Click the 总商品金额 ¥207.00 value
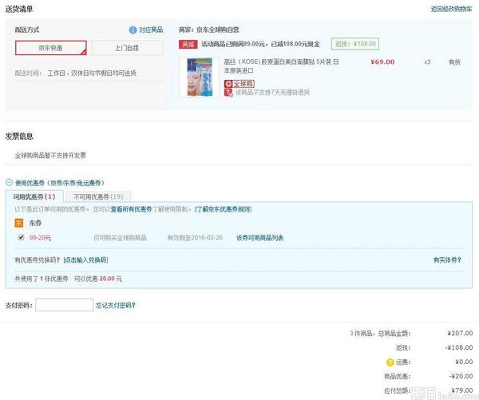The width and height of the screenshot is (479, 400). click(460, 333)
